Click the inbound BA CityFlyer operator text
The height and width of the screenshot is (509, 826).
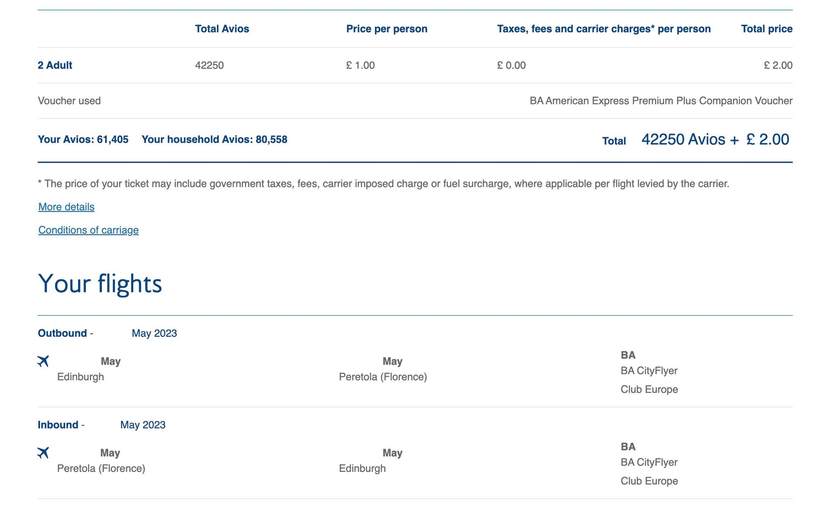tap(649, 462)
